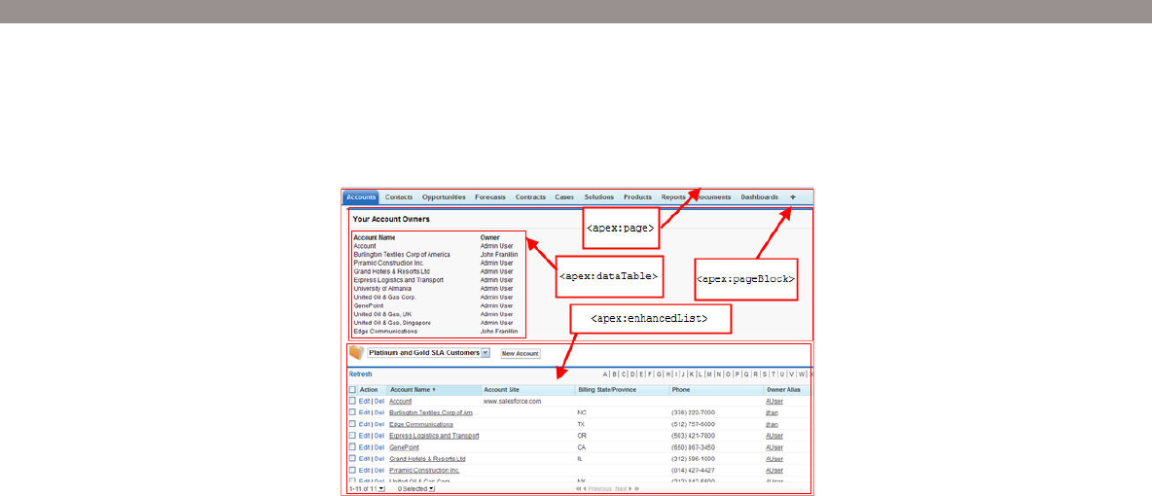Open the Products tab

point(637,196)
